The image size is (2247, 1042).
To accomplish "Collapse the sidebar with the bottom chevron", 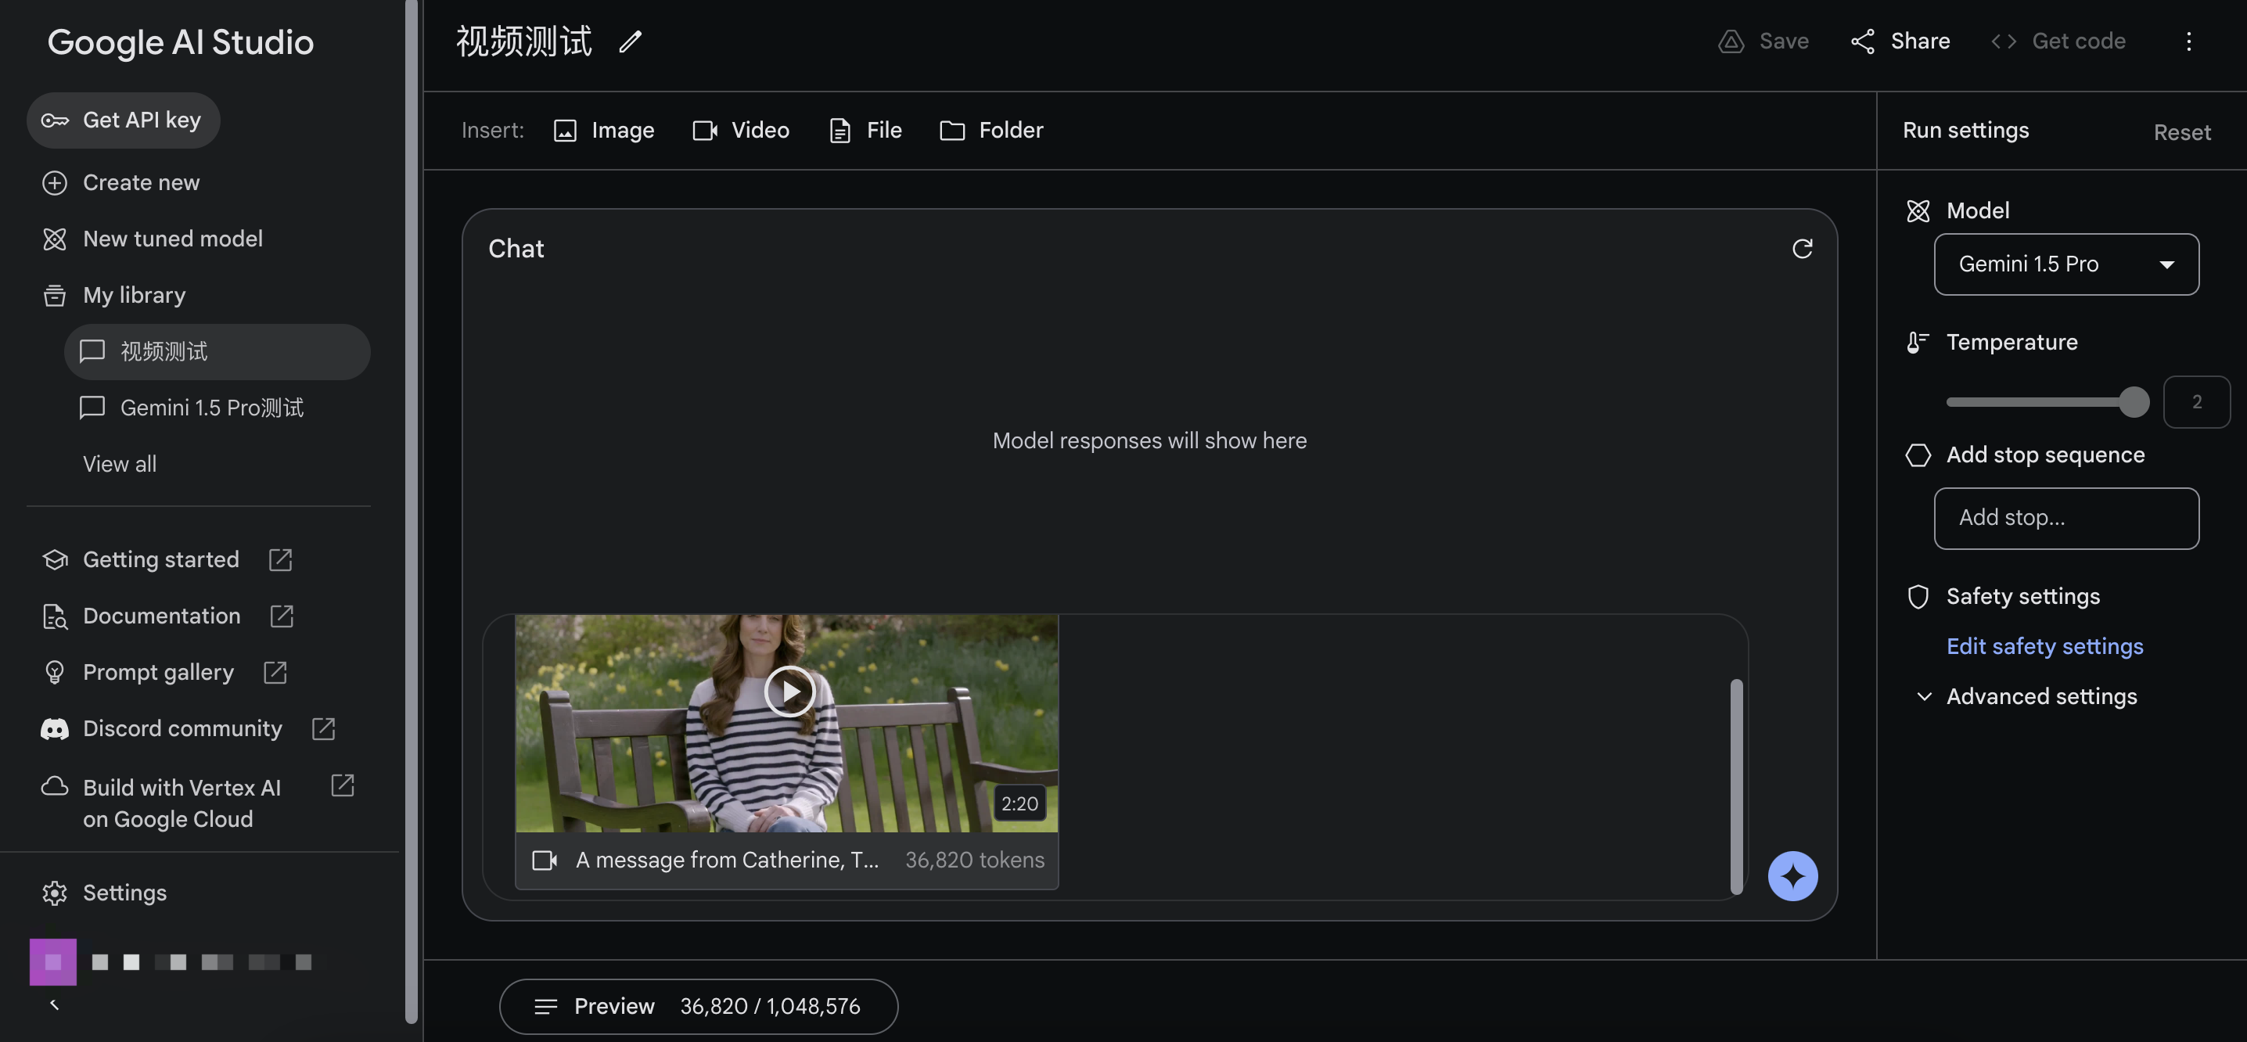I will coord(54,1004).
